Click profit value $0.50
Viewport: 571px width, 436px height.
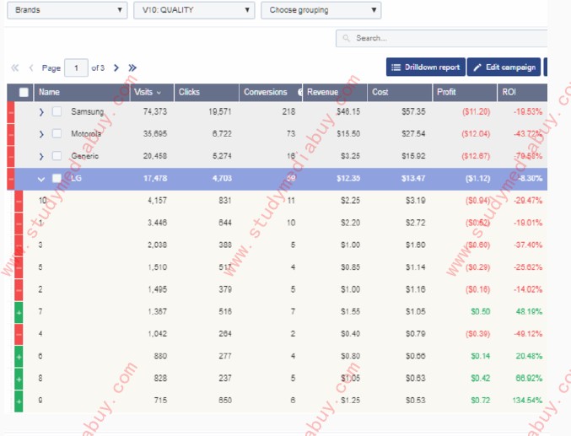pyautogui.click(x=480, y=312)
